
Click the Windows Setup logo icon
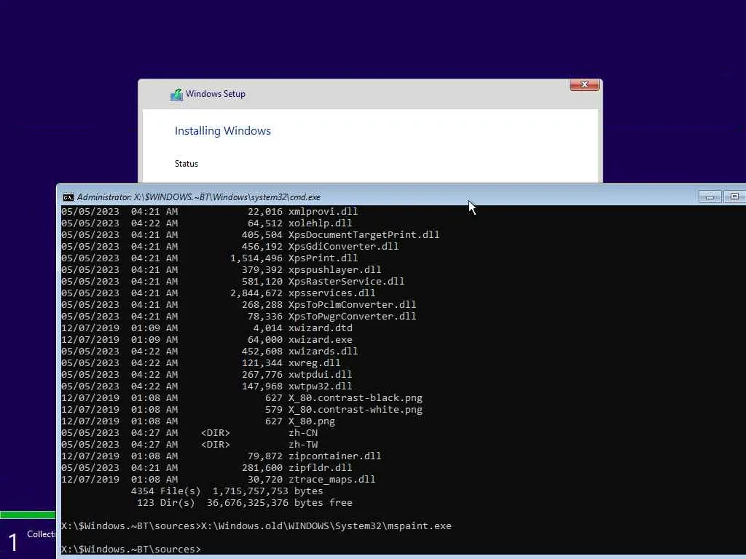[x=176, y=95]
